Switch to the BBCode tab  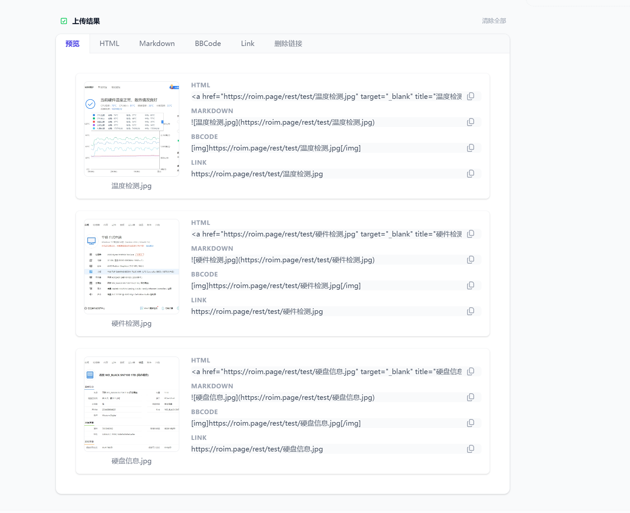(x=208, y=44)
